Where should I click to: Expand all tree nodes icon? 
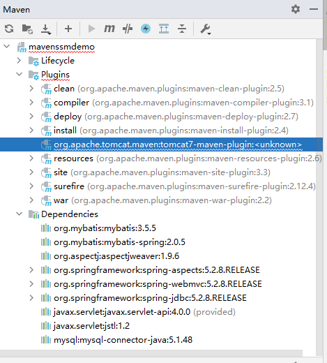pyautogui.click(x=164, y=29)
